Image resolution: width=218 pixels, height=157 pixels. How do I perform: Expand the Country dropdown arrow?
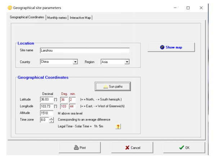click(x=75, y=62)
